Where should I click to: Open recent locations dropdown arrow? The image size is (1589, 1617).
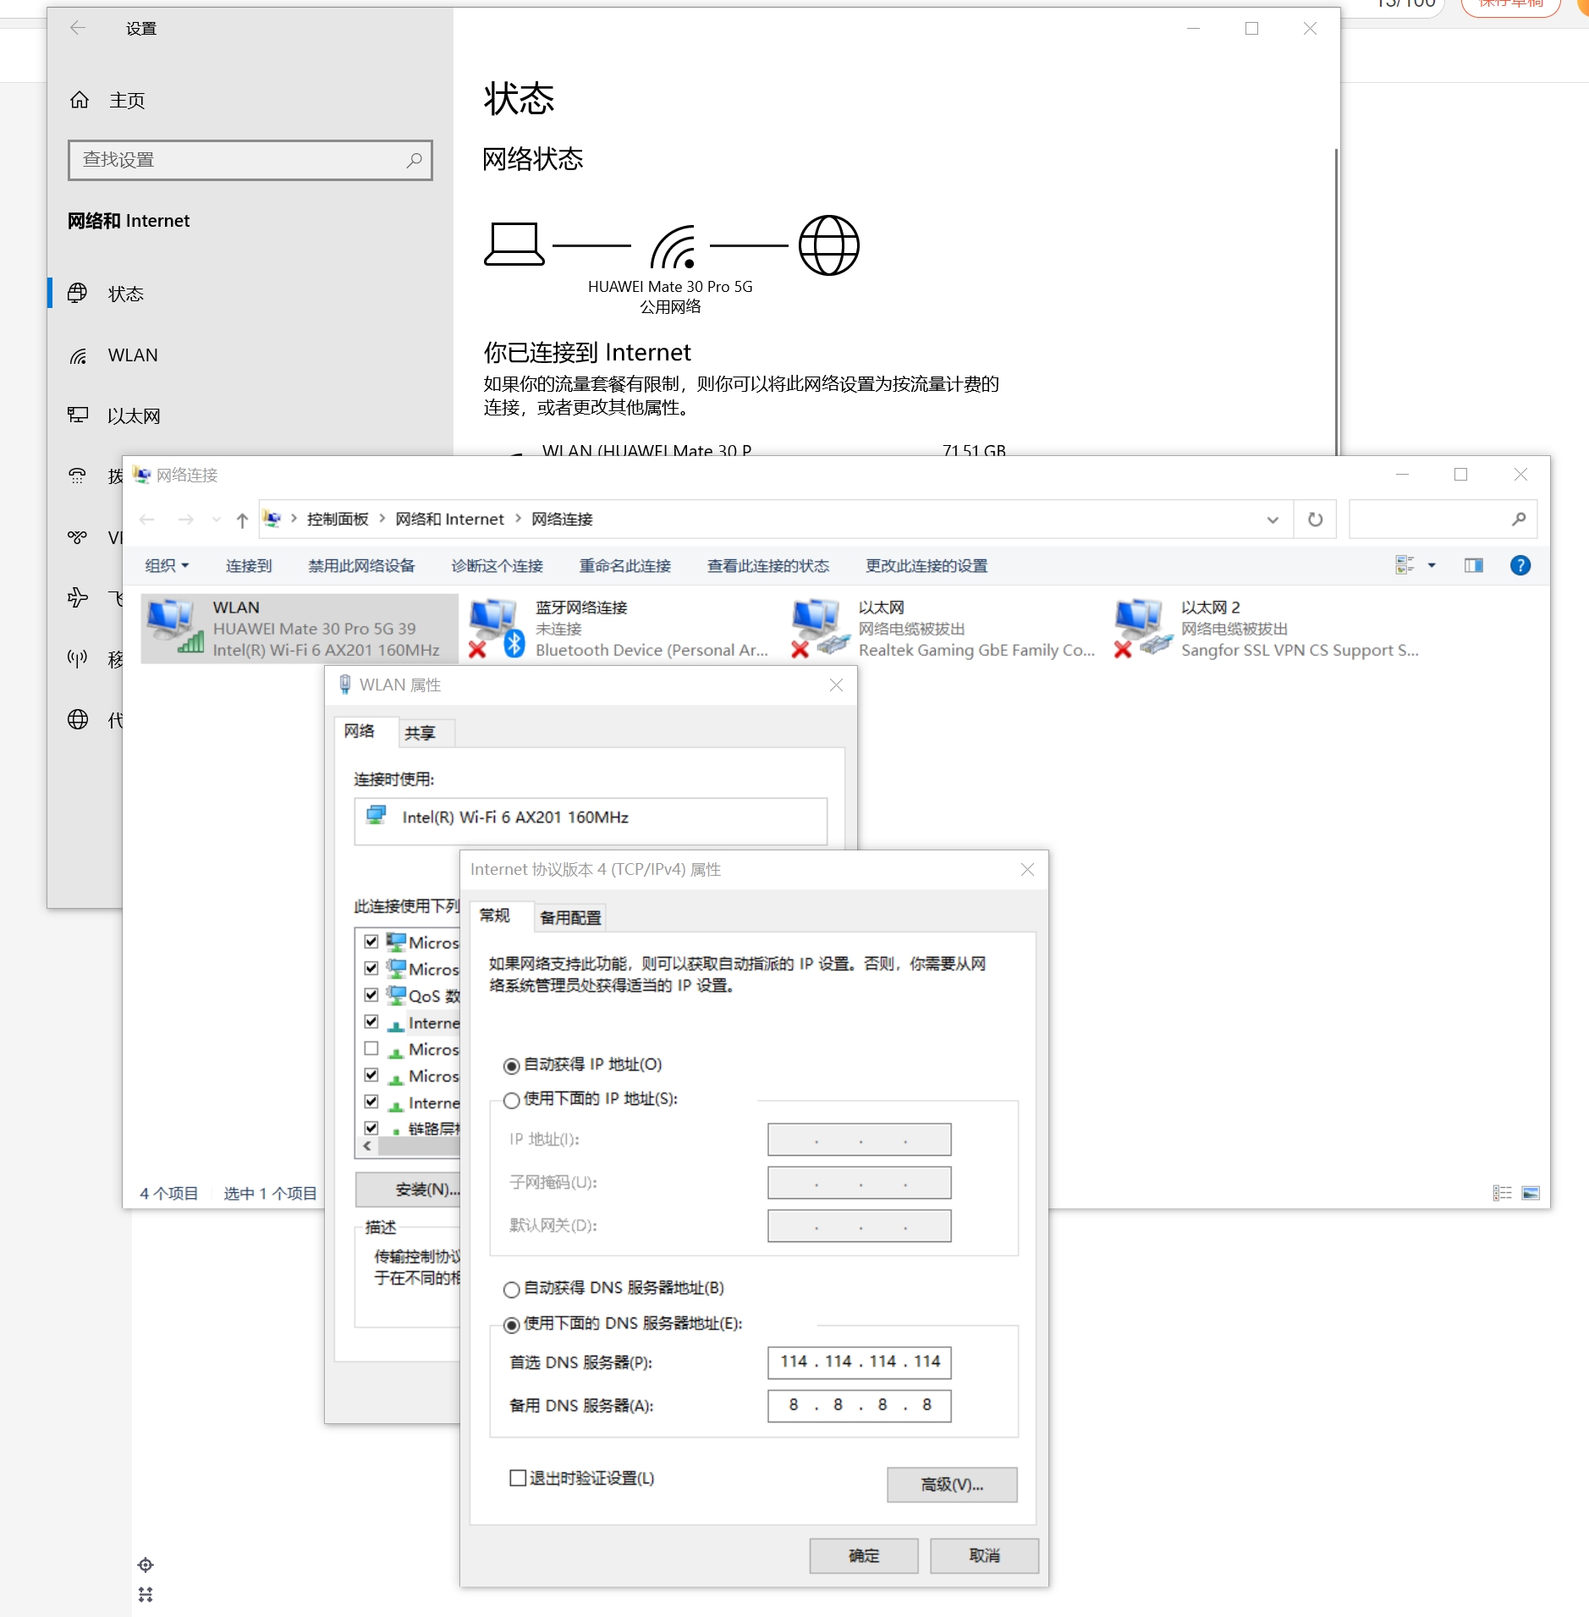(x=217, y=520)
